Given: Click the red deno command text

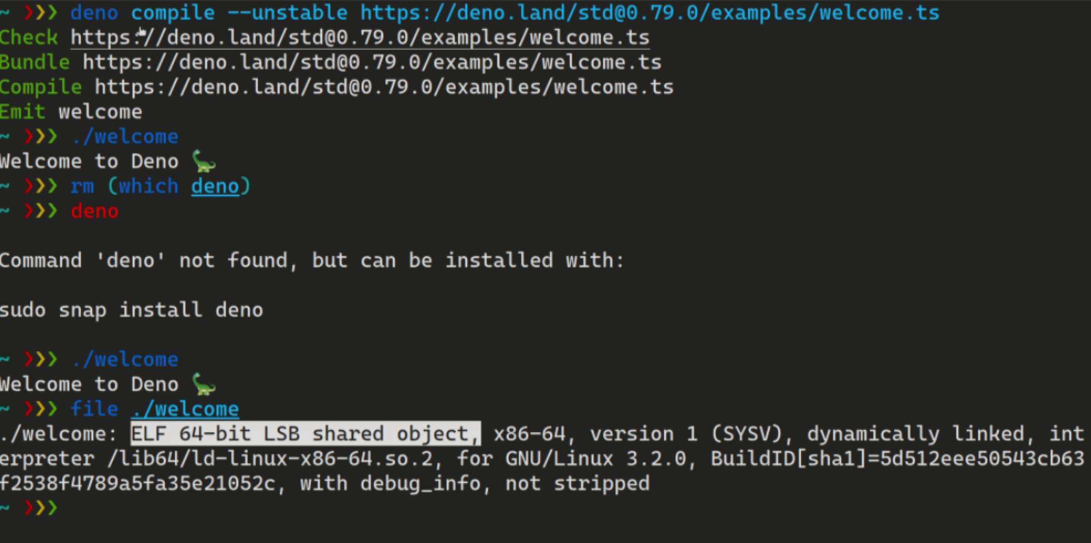Looking at the screenshot, I should pos(94,211).
